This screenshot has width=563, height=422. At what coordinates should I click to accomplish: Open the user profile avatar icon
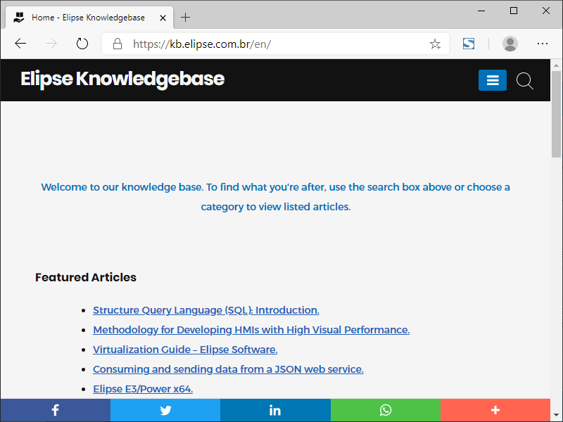point(510,44)
